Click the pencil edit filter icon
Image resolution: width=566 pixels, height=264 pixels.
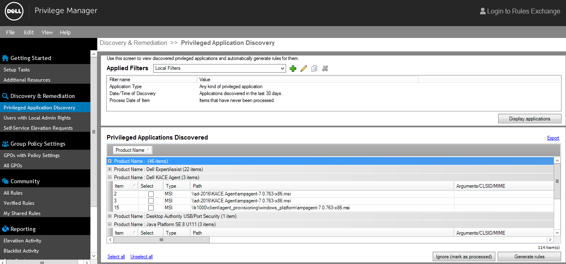(x=303, y=69)
